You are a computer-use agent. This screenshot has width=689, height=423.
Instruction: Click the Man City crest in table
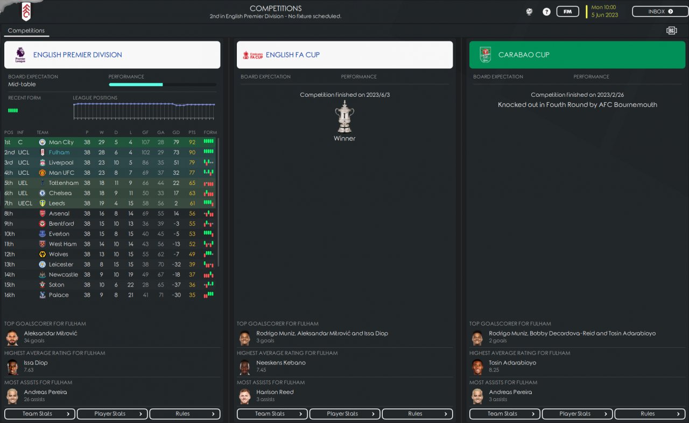click(42, 142)
